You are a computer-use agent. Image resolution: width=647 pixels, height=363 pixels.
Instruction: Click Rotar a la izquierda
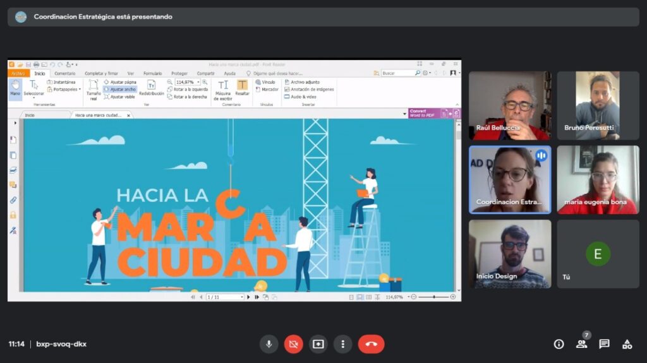[187, 89]
